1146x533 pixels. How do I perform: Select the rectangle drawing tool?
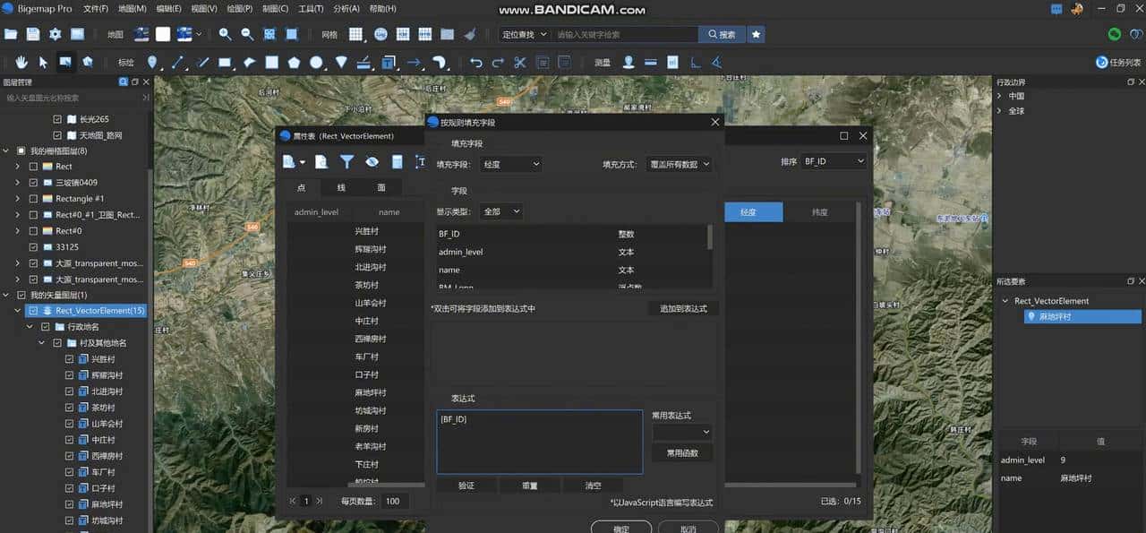point(223,62)
